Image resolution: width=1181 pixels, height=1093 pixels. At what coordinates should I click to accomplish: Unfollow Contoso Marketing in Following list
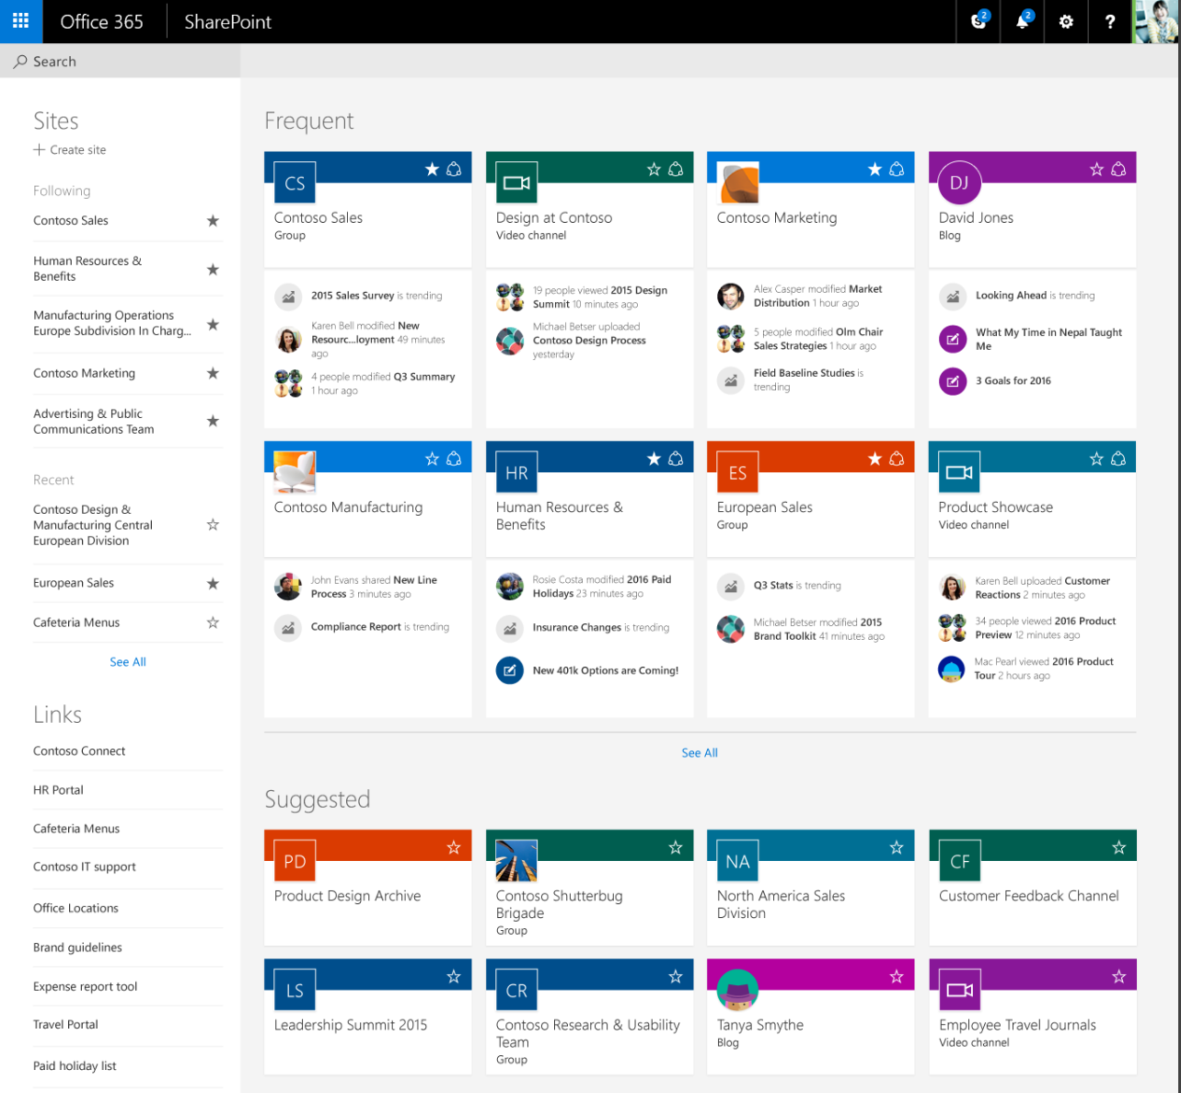213,373
